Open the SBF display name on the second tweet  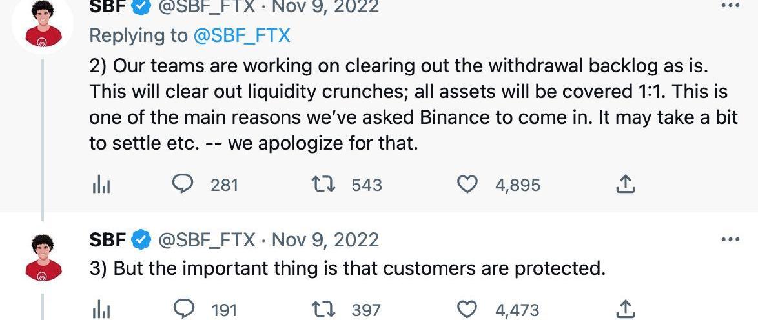[108, 240]
